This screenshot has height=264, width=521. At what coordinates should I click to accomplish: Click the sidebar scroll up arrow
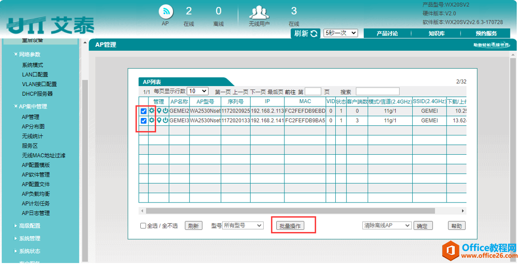click(85, 43)
